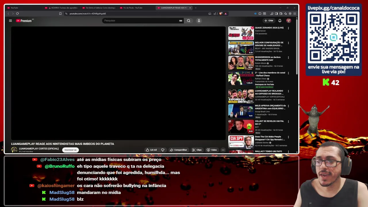This screenshot has height=207, width=368.
Task: Reload the page with the browser refresh icon
Action: (18, 14)
